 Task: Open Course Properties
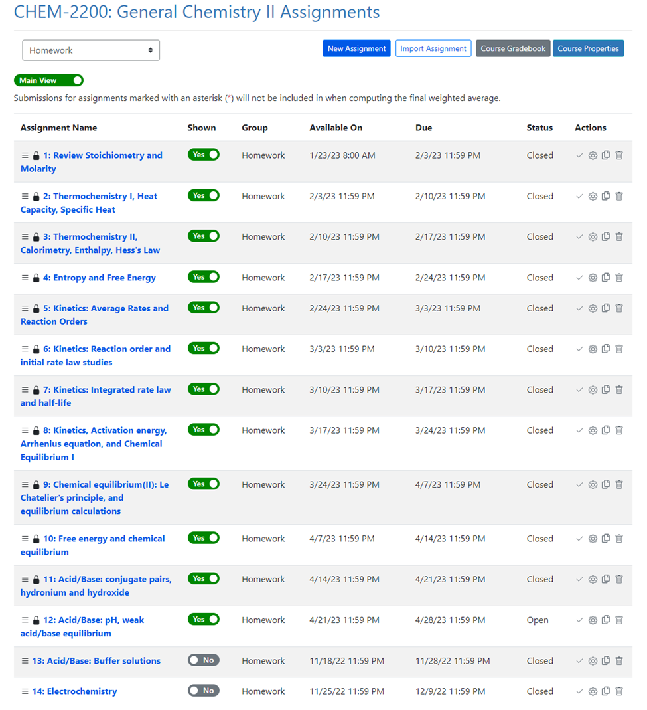pyautogui.click(x=588, y=48)
